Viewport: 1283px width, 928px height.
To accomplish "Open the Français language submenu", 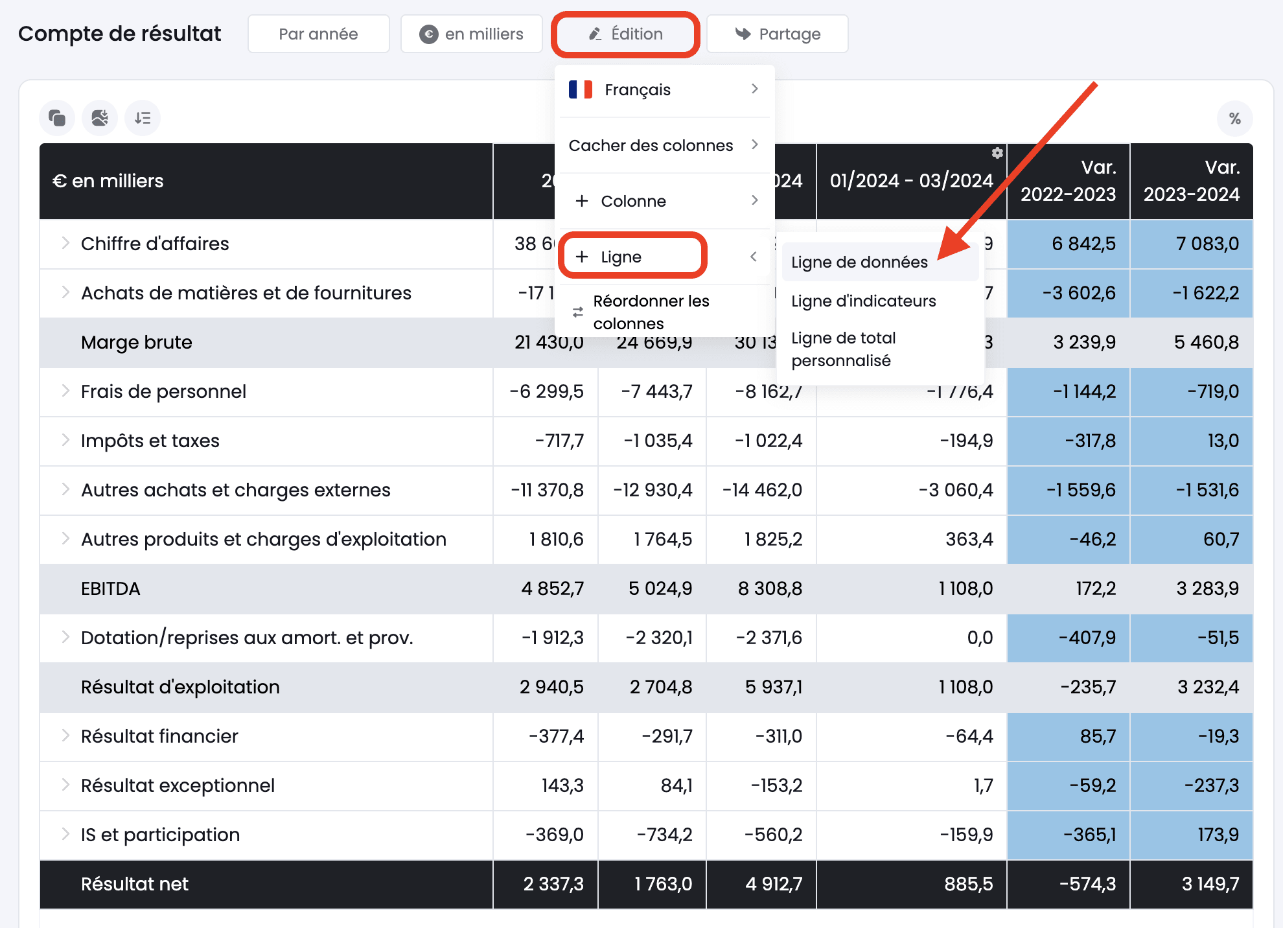I will [x=664, y=89].
